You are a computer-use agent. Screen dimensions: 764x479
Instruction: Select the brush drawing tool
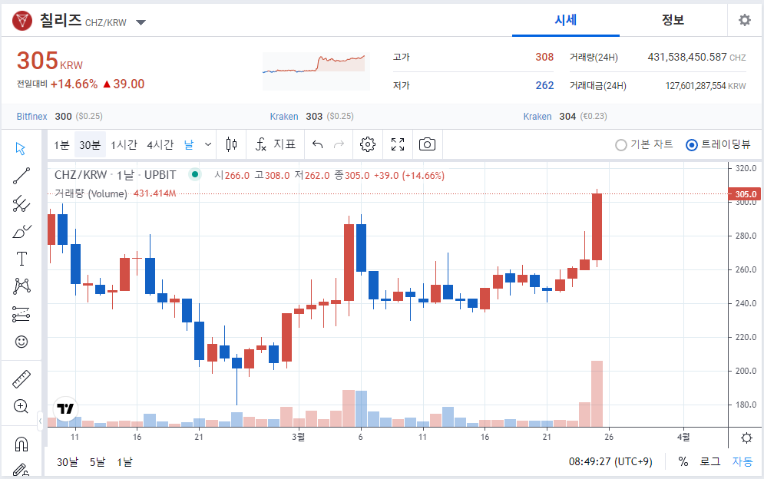tap(21, 232)
